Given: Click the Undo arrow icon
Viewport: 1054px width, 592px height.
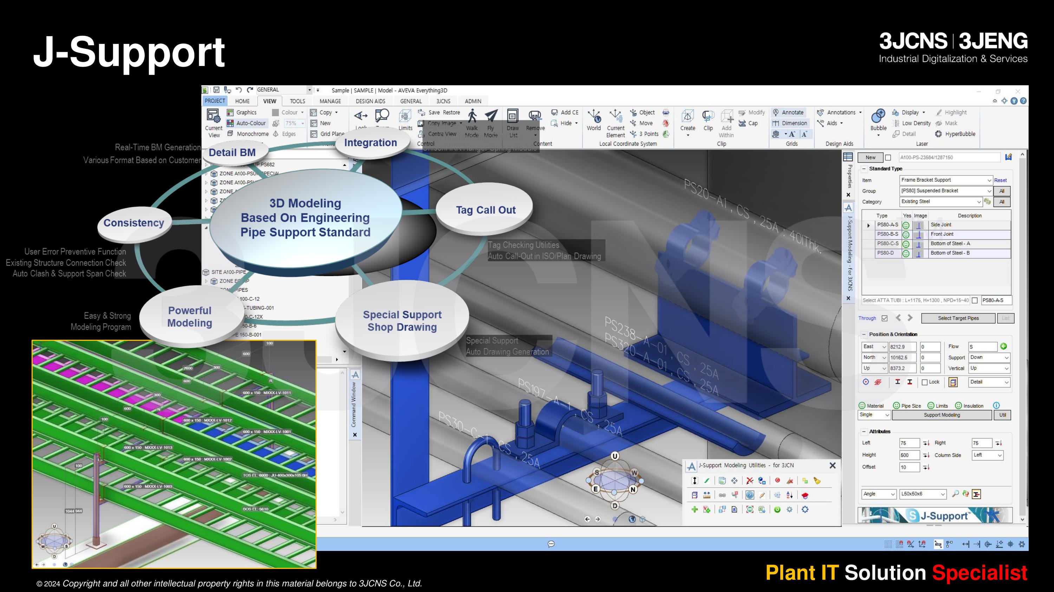Looking at the screenshot, I should [x=239, y=90].
